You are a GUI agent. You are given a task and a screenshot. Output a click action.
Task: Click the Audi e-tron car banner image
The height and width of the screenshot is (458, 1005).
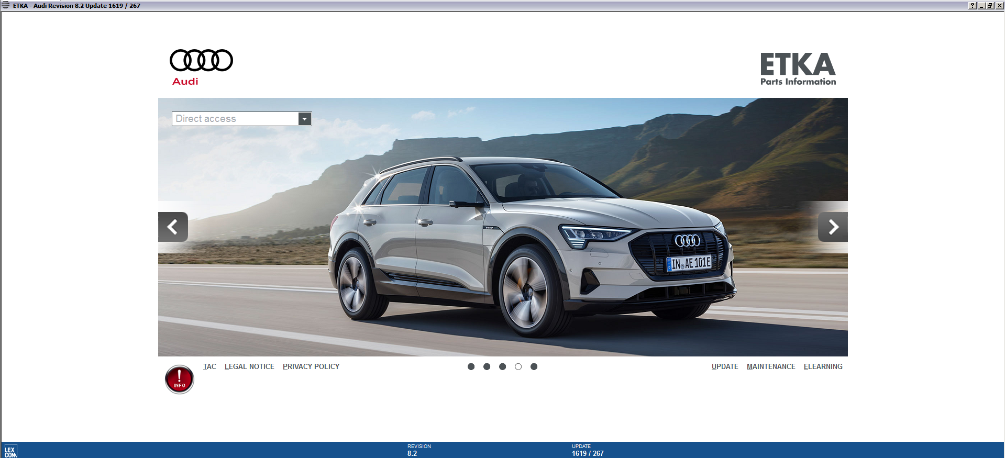point(503,227)
